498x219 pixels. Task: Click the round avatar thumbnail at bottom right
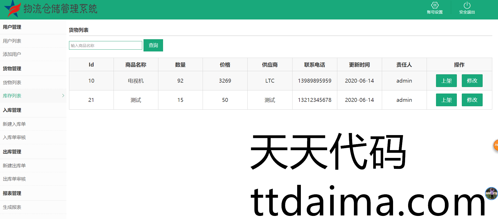[x=491, y=194]
